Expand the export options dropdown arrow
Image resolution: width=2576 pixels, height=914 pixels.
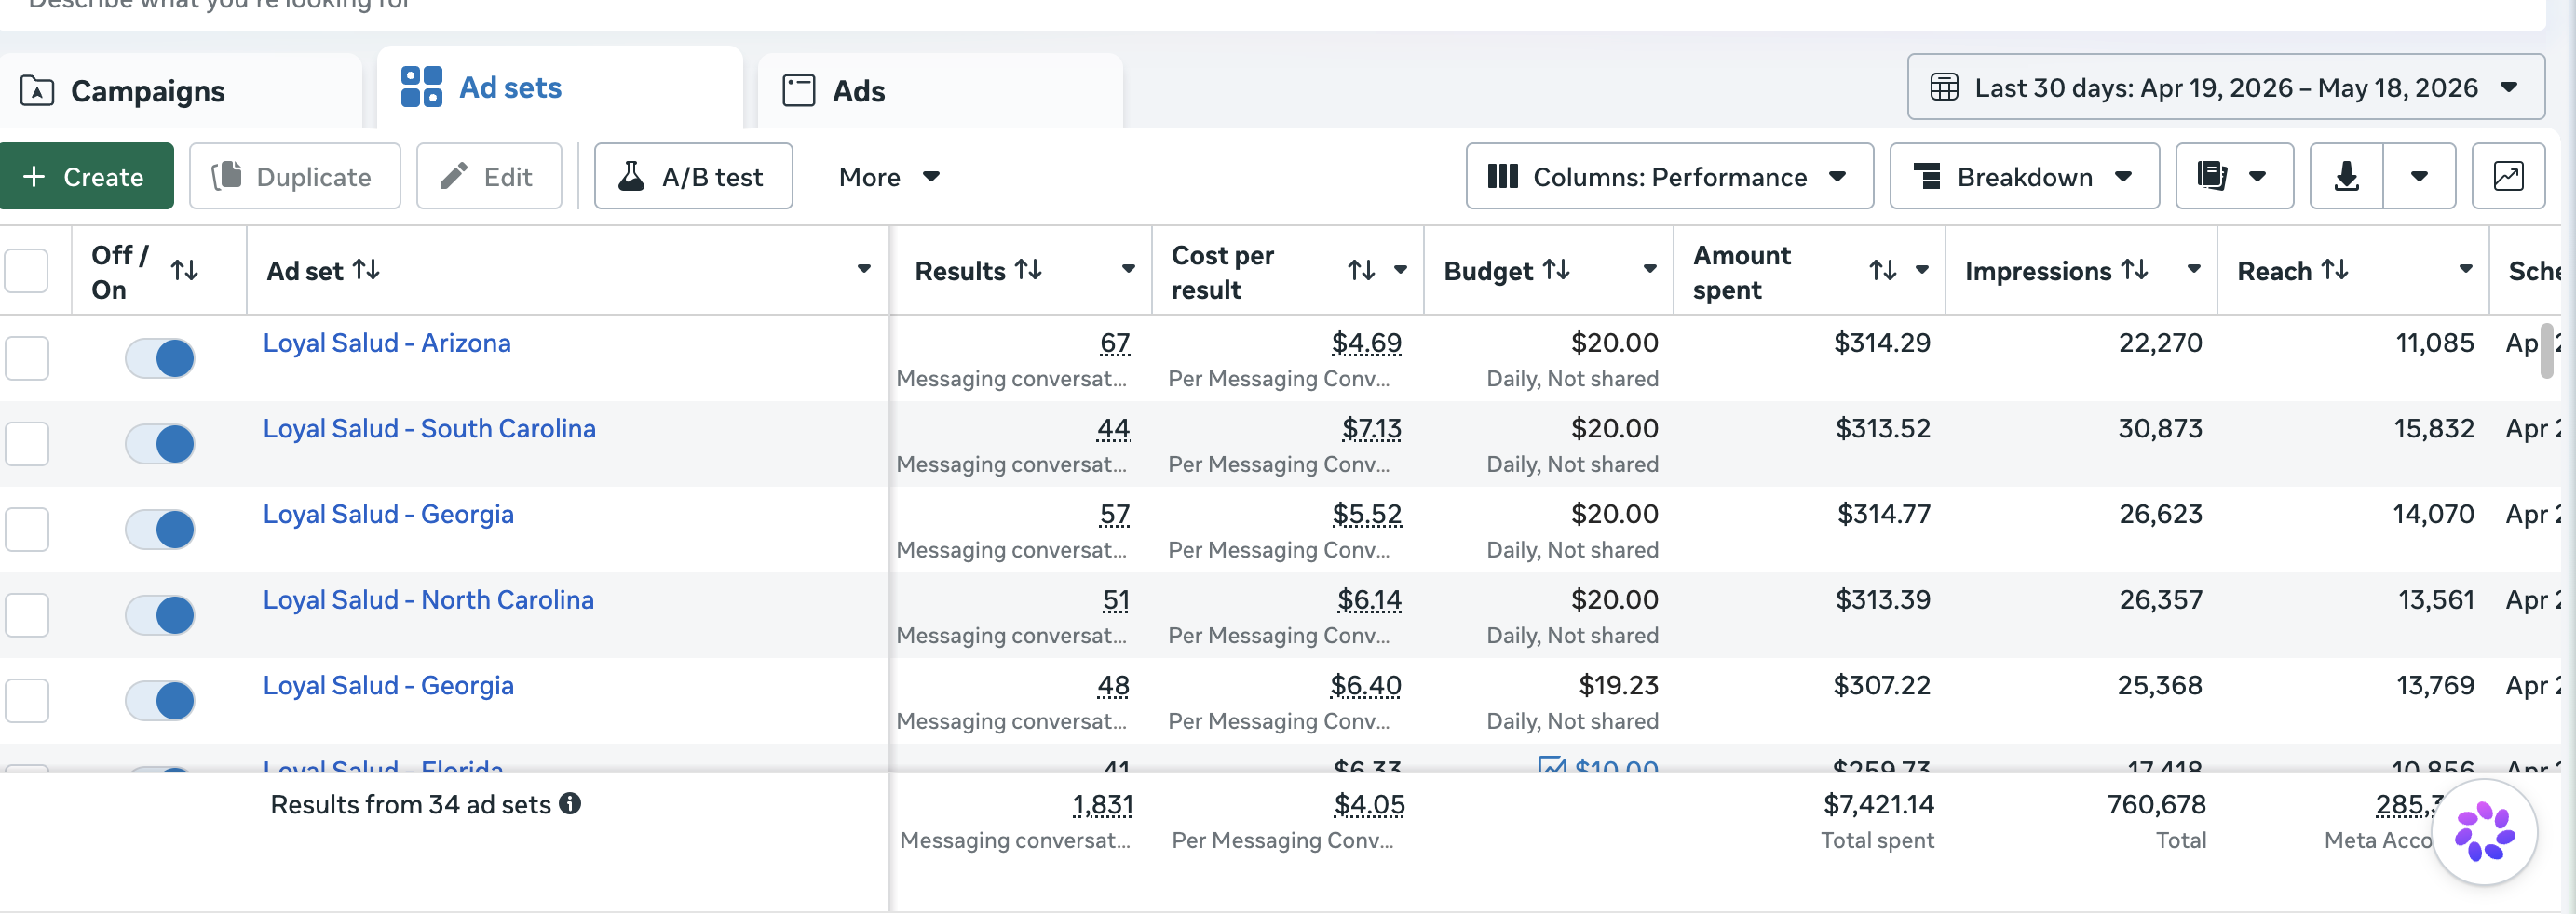pyautogui.click(x=2419, y=177)
